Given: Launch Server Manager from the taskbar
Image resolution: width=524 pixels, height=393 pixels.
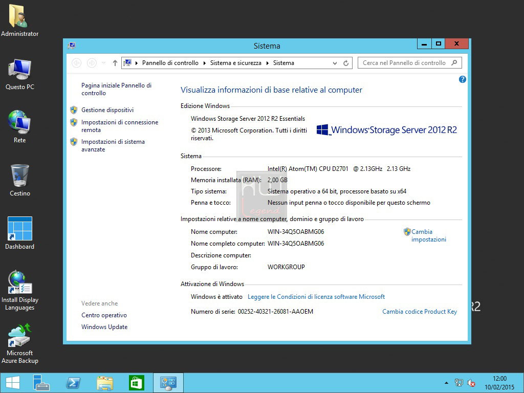Looking at the screenshot, I should tap(41, 383).
